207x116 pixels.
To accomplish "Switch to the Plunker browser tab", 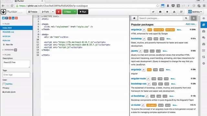I will [29, 1].
